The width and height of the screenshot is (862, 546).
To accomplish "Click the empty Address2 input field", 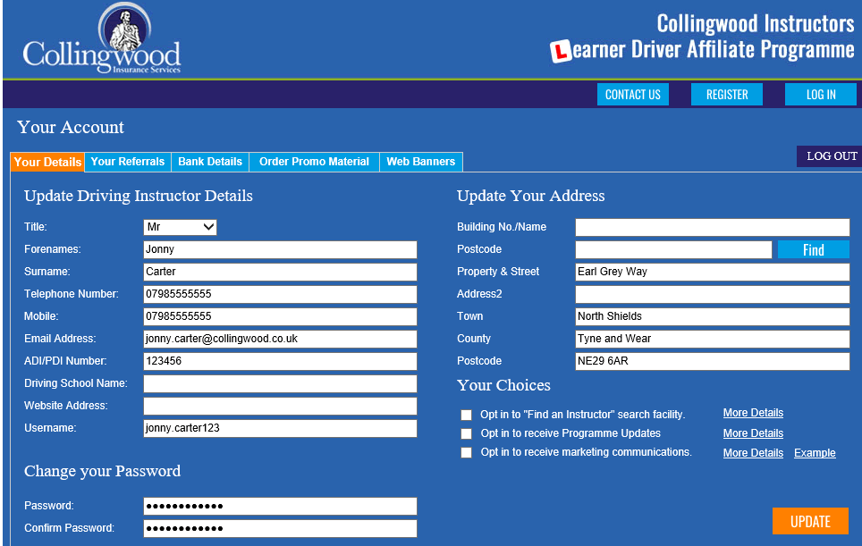I will [712, 294].
